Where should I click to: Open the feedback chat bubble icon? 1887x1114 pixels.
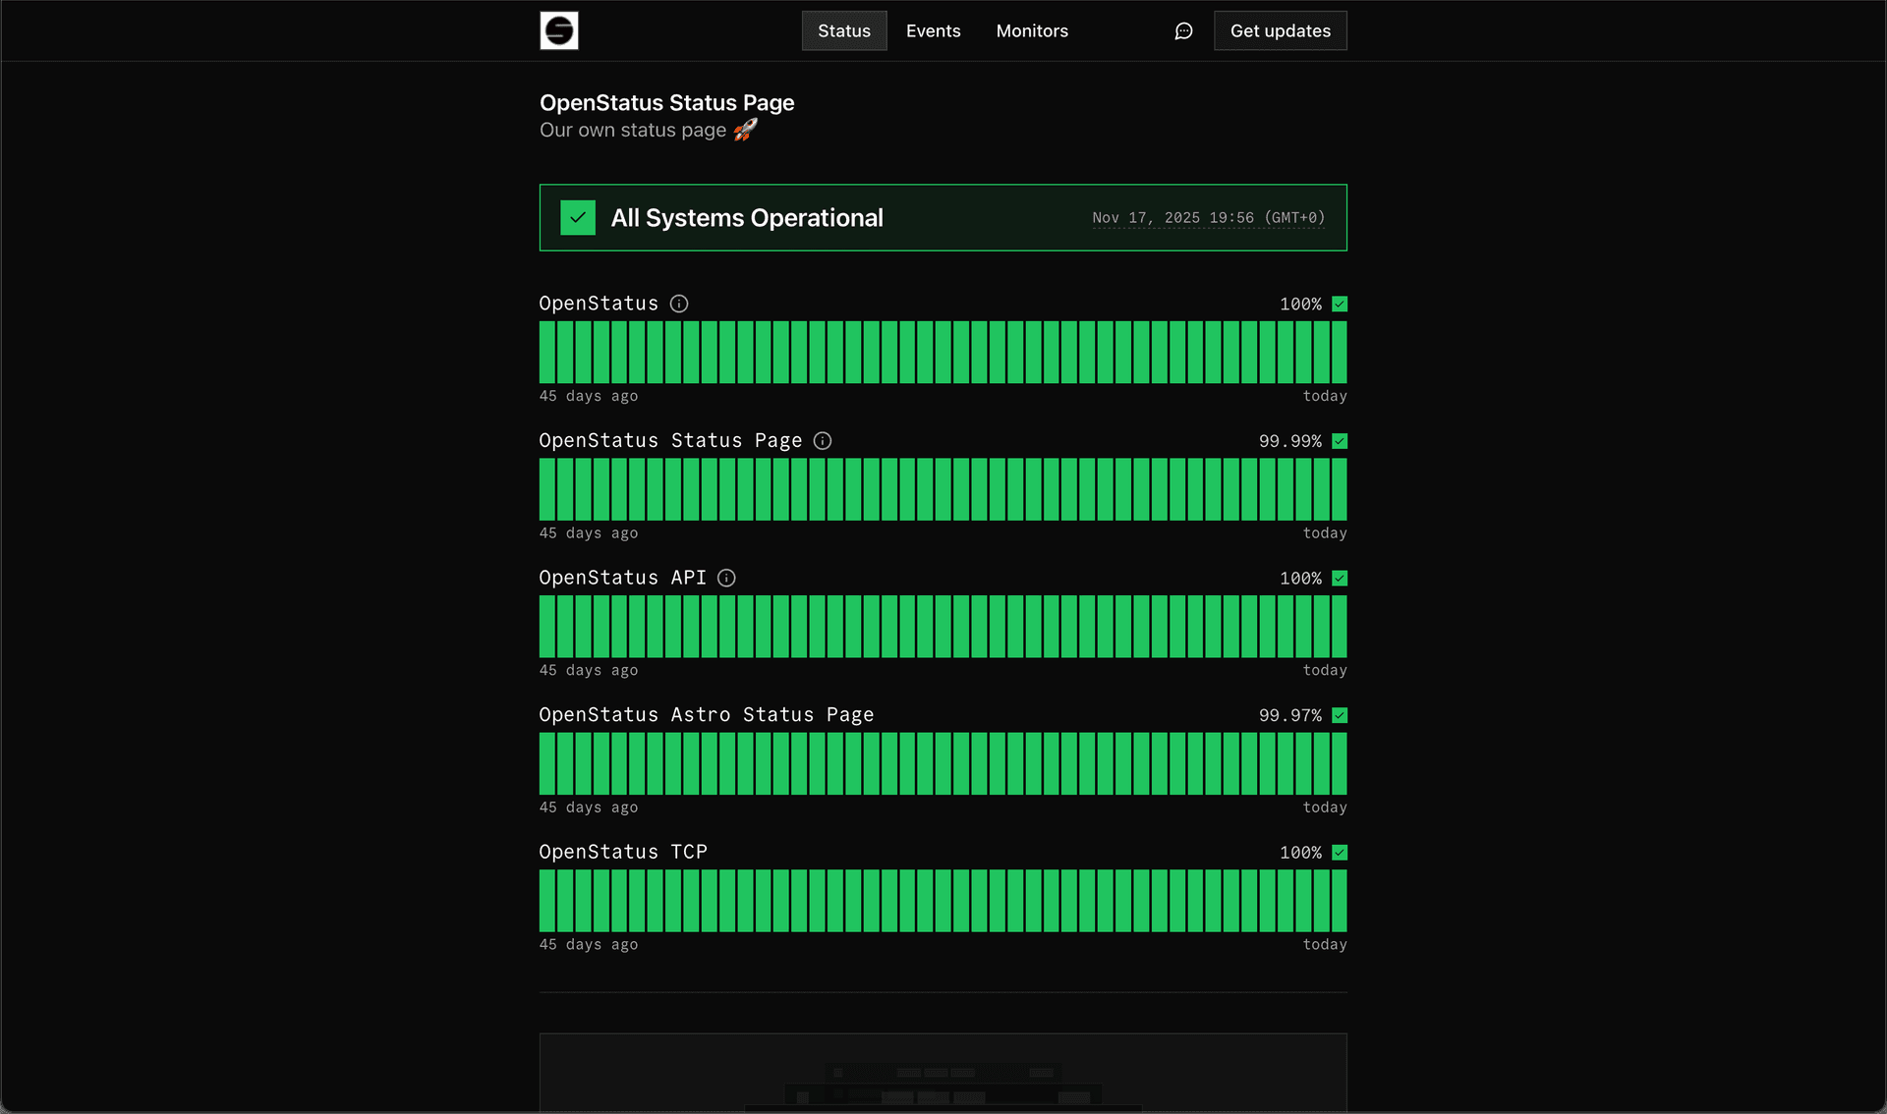1182,30
